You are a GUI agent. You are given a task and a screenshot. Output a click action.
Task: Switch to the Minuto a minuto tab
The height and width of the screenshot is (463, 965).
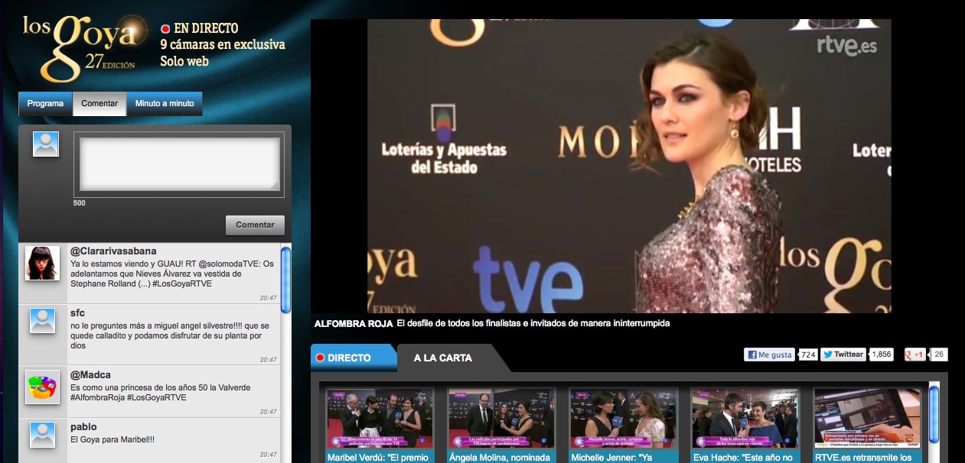[165, 104]
